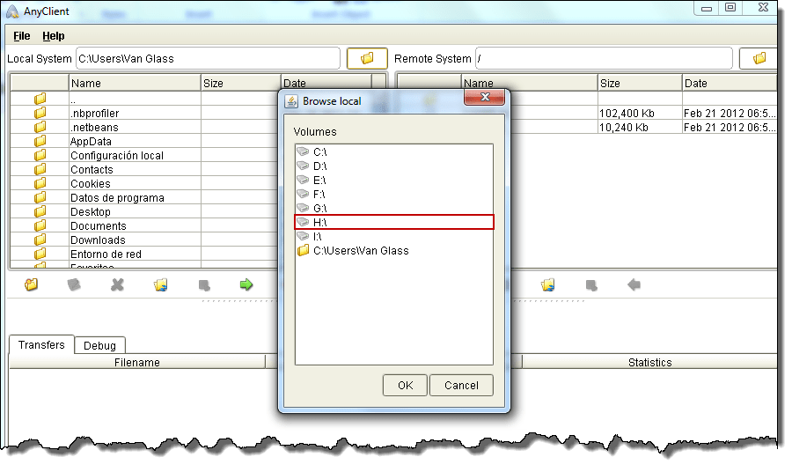This screenshot has width=792, height=472.
Task: Click the grey download left-arrow icon
Action: (634, 285)
